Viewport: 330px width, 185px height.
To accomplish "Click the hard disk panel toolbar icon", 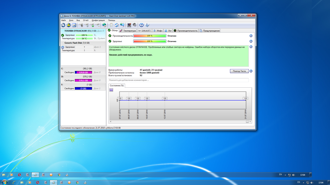I will (74, 25).
